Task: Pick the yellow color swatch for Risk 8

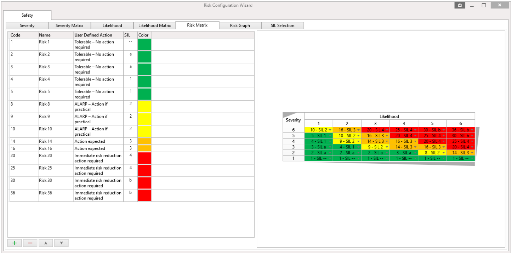Action: [x=144, y=107]
